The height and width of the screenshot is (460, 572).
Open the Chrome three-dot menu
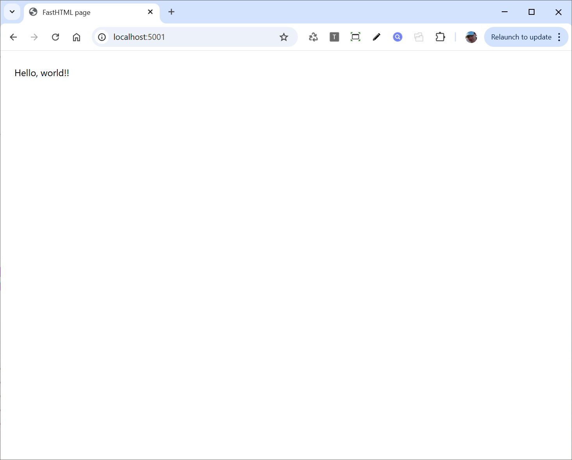click(559, 37)
